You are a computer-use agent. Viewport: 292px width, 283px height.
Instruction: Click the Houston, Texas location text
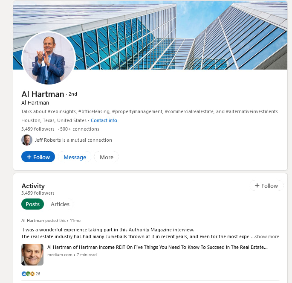click(x=54, y=120)
